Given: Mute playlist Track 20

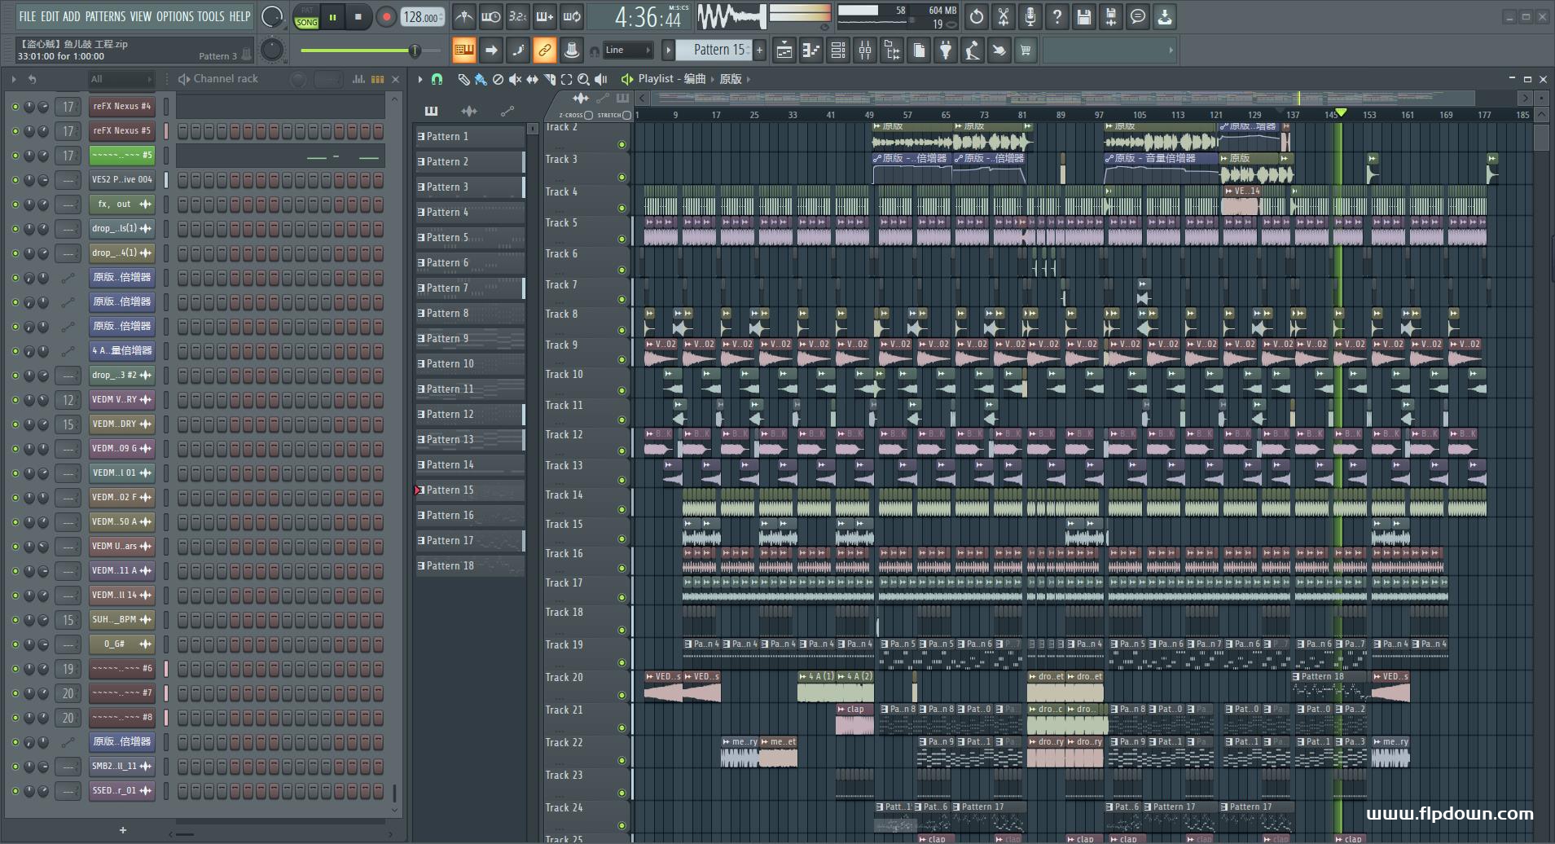Looking at the screenshot, I should pyautogui.click(x=622, y=695).
